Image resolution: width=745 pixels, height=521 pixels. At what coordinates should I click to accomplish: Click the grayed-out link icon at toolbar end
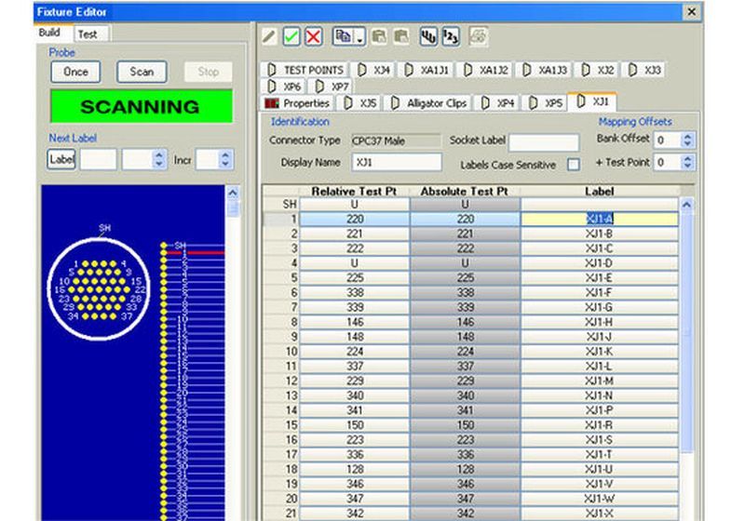477,37
